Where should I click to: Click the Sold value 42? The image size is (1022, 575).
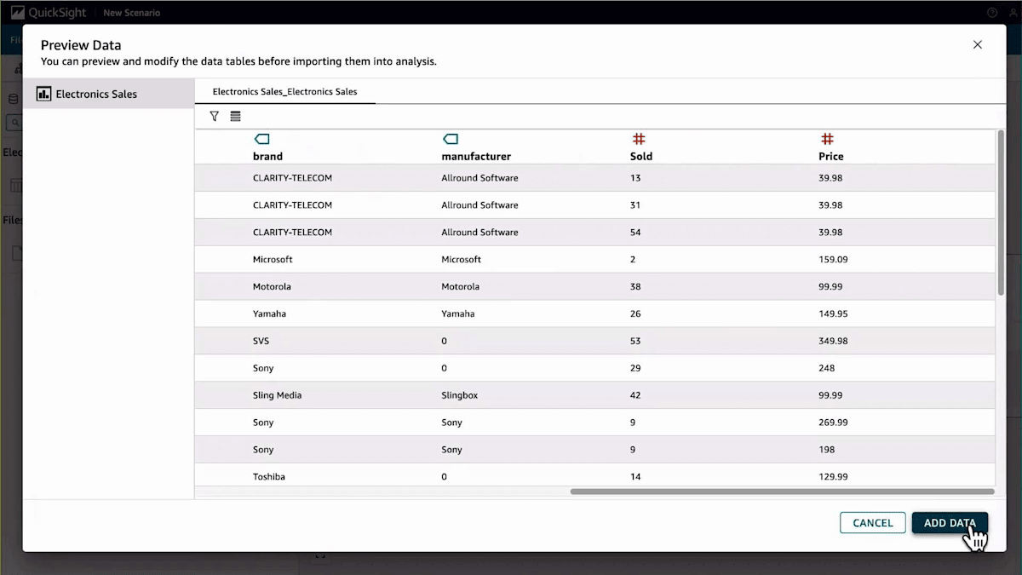[635, 395]
